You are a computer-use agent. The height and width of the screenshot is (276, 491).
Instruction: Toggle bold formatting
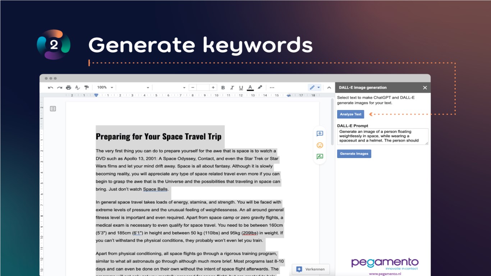coord(223,88)
